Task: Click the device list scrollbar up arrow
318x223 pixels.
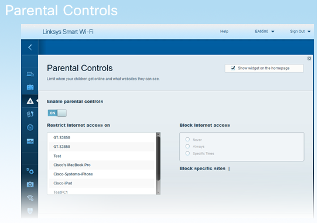Action: (158, 134)
